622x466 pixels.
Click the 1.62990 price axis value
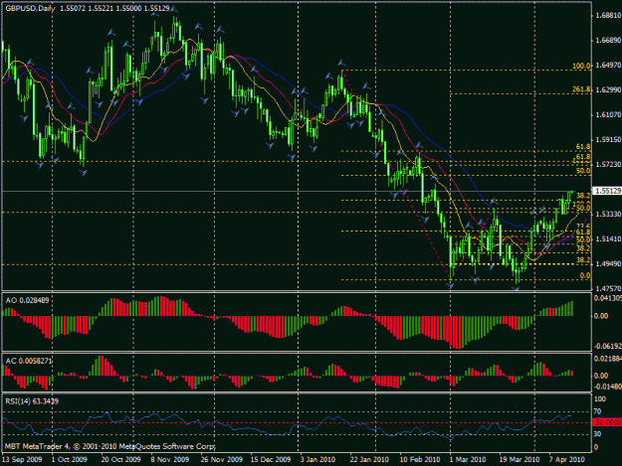(x=608, y=89)
